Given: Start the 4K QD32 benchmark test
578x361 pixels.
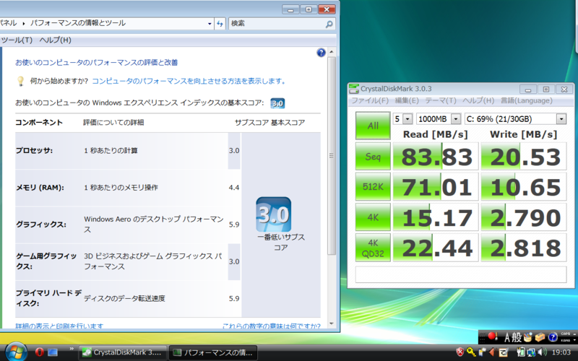Looking at the screenshot, I should point(373,248).
